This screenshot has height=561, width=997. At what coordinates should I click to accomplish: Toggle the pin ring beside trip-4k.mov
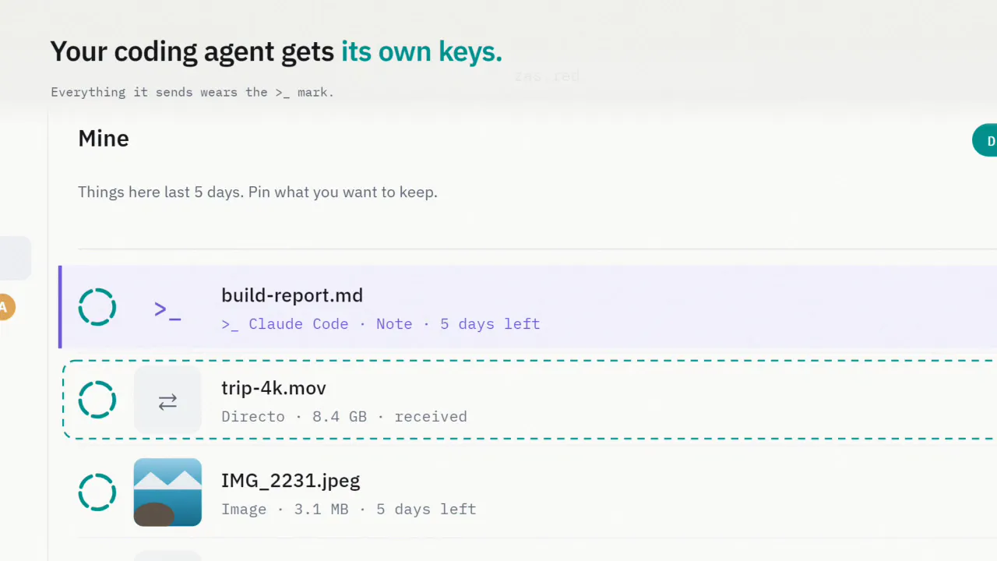tap(97, 400)
